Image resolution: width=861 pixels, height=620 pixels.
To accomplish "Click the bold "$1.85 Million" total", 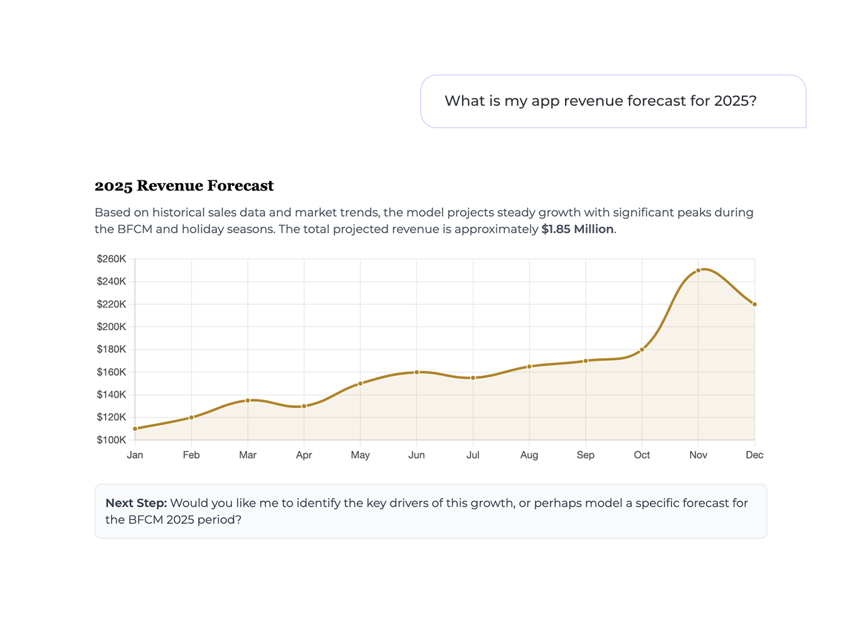I will coord(578,229).
